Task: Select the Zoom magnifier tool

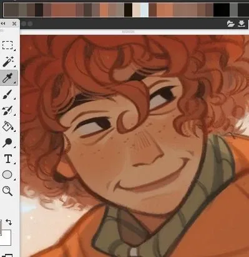Action: (x=7, y=191)
